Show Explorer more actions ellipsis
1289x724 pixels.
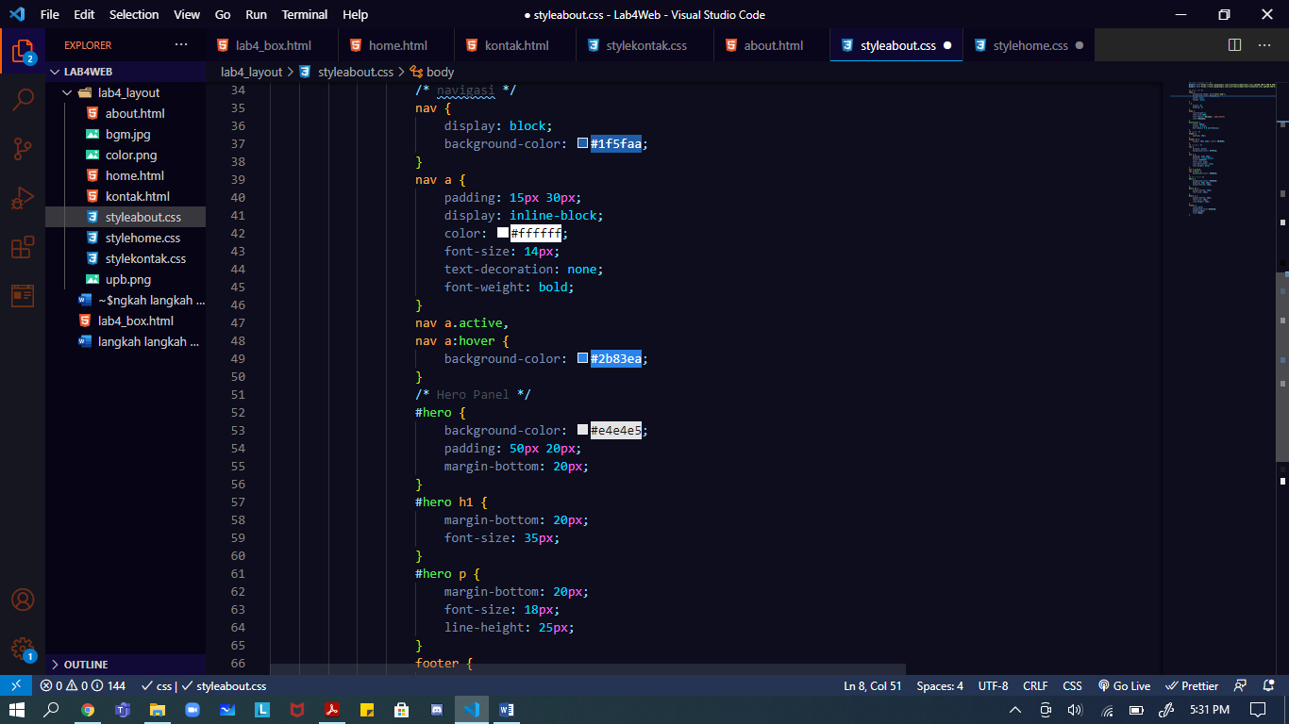pyautogui.click(x=182, y=44)
